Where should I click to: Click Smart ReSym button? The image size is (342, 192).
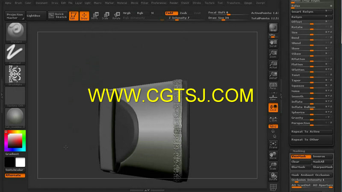tap(312, 12)
